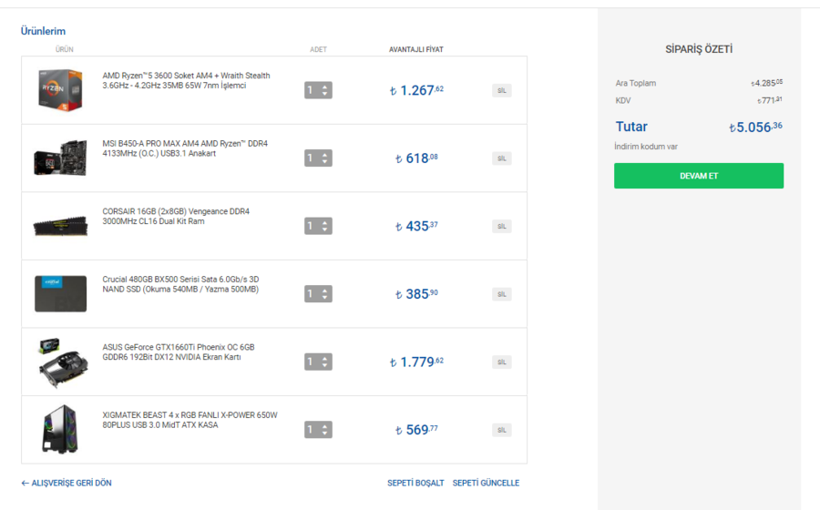Open the CORSAIR Vengeance RAM thumbnail
820x510 pixels.
tap(61, 226)
